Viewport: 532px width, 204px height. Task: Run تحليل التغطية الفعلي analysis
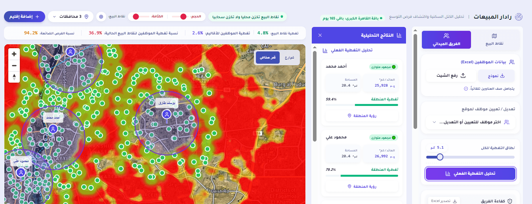click(471, 174)
